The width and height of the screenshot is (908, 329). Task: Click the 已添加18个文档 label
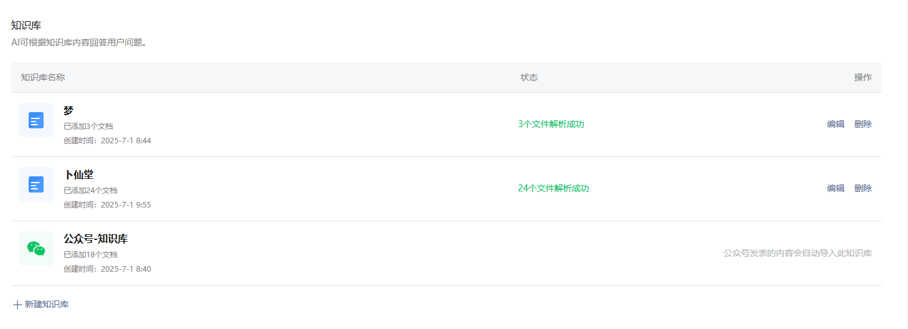[90, 255]
